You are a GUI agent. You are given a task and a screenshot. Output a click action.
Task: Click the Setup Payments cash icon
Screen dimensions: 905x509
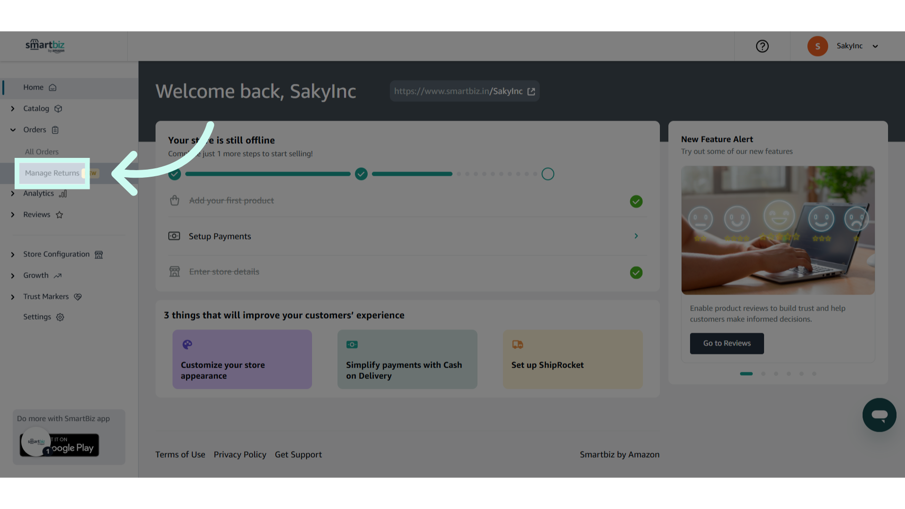click(x=174, y=236)
